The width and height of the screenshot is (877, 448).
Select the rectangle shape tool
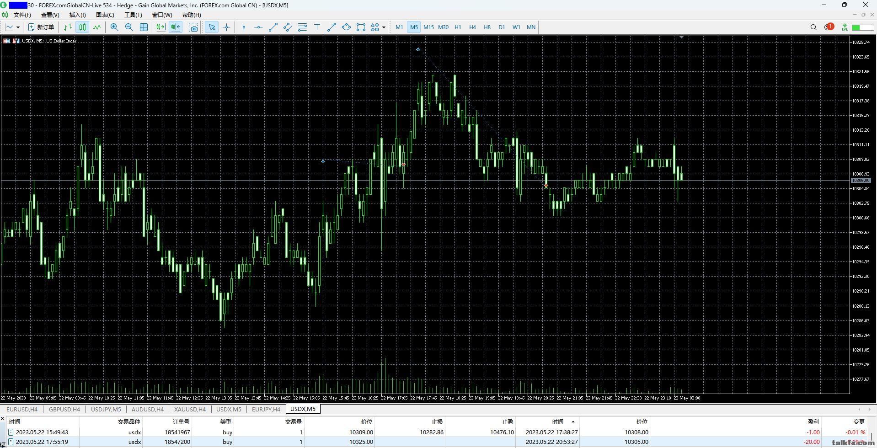pos(361,27)
